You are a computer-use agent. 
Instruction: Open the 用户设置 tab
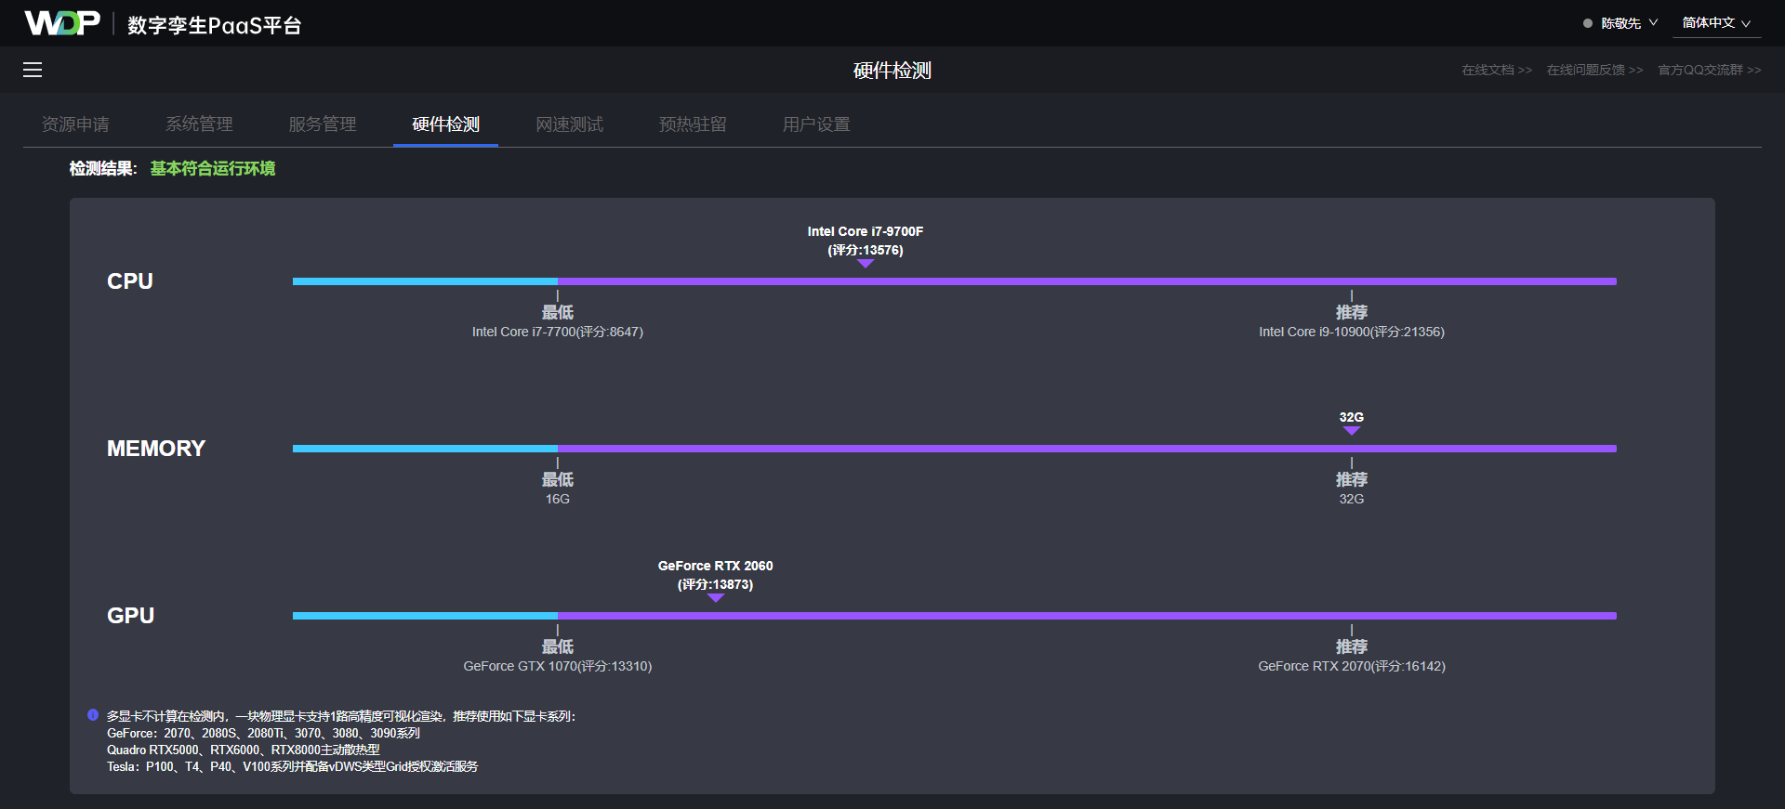[x=816, y=124]
